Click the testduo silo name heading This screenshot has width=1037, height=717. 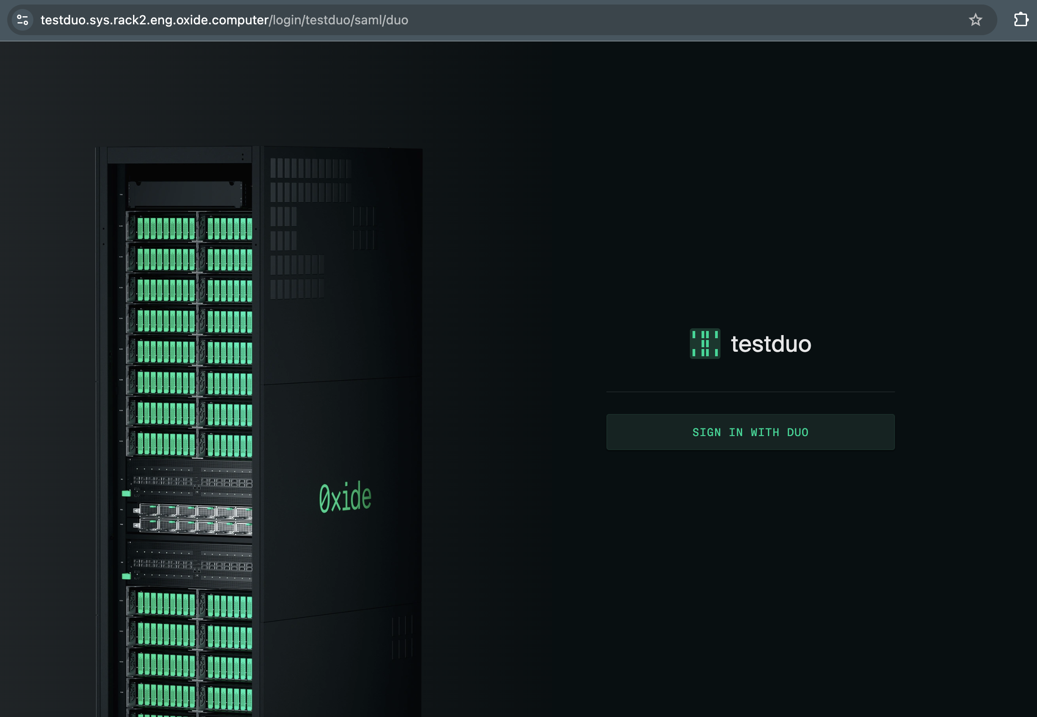coord(771,344)
